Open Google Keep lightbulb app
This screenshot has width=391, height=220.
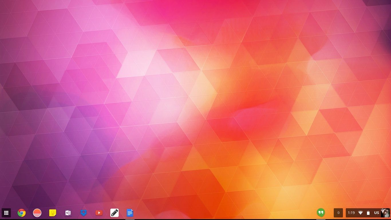52,213
